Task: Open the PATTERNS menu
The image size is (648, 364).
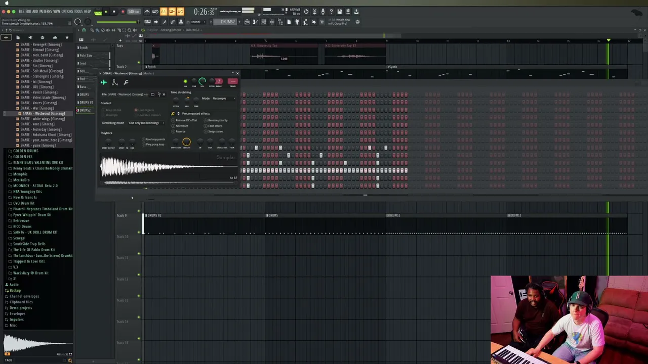Action: click(x=46, y=11)
